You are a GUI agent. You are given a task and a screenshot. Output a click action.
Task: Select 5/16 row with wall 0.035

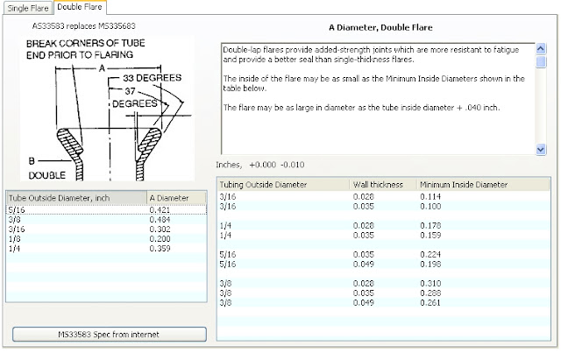click(384, 254)
